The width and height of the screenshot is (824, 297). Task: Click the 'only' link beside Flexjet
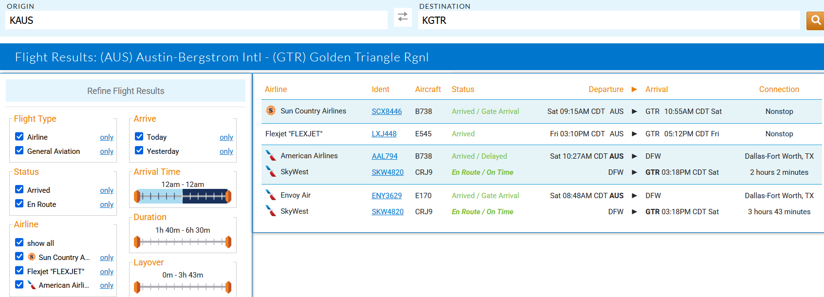pyautogui.click(x=107, y=271)
